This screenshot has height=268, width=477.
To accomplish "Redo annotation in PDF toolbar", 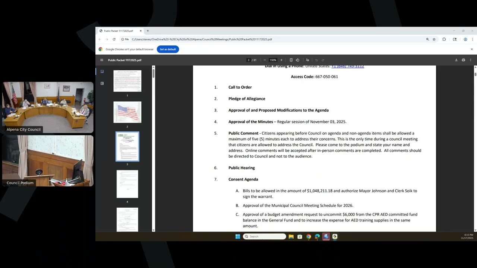I will [x=323, y=60].
